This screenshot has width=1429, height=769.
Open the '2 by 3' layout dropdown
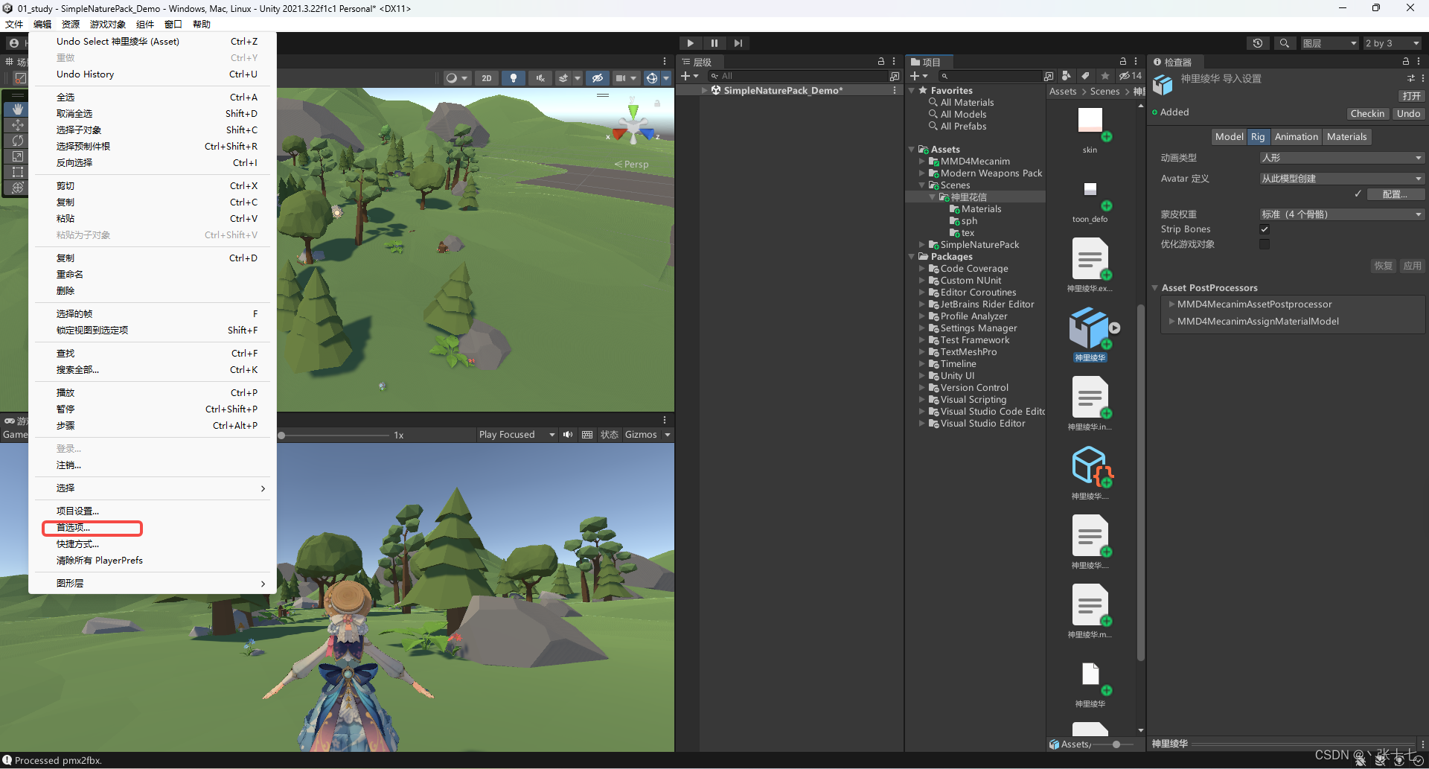coord(1393,43)
